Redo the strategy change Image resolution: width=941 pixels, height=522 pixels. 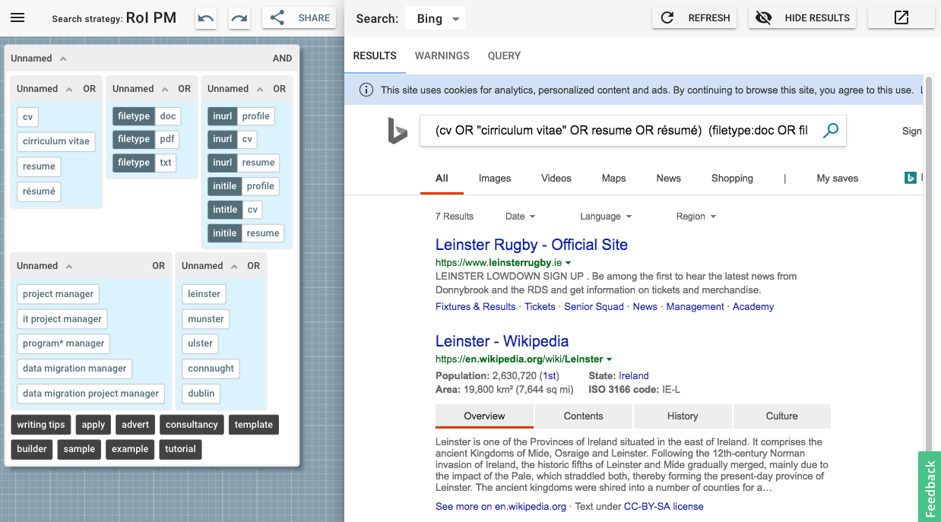pos(239,18)
